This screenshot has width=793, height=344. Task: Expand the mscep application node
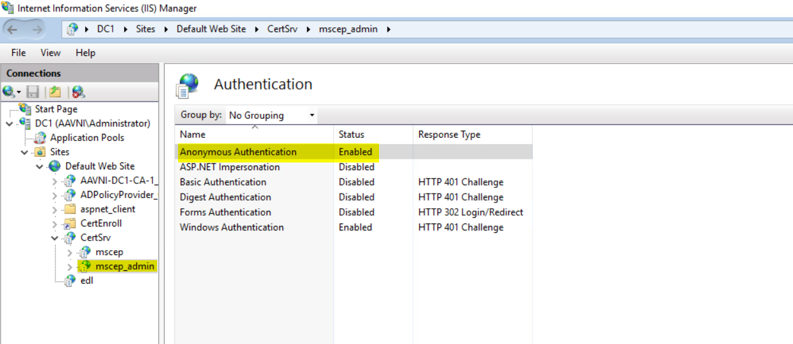click(70, 253)
